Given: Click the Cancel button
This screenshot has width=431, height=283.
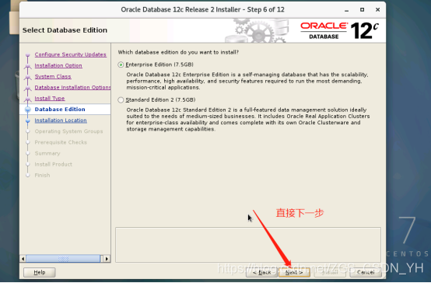Looking at the screenshot, I should tap(366, 272).
